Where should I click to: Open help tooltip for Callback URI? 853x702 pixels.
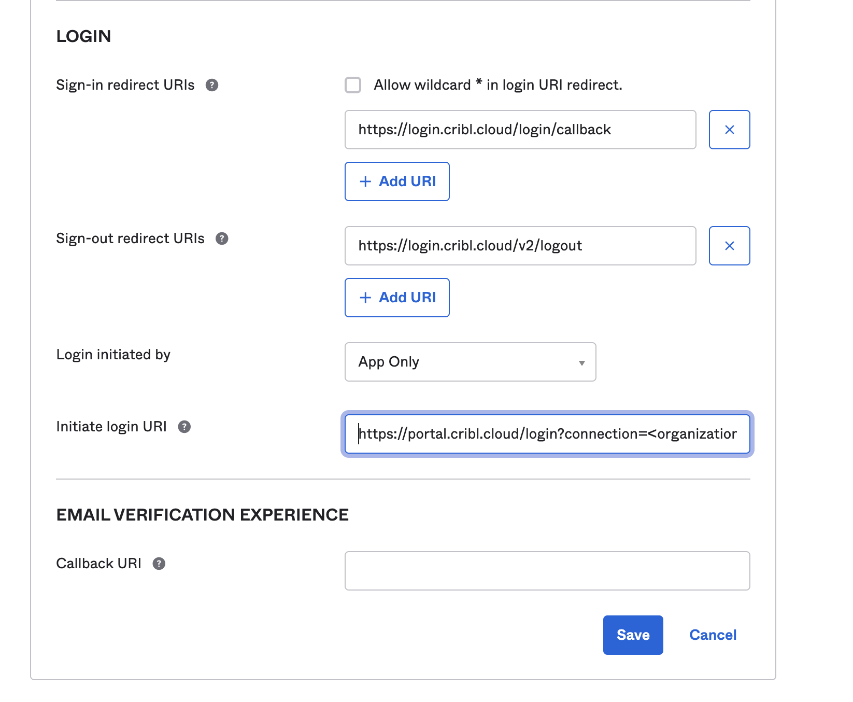pos(159,564)
